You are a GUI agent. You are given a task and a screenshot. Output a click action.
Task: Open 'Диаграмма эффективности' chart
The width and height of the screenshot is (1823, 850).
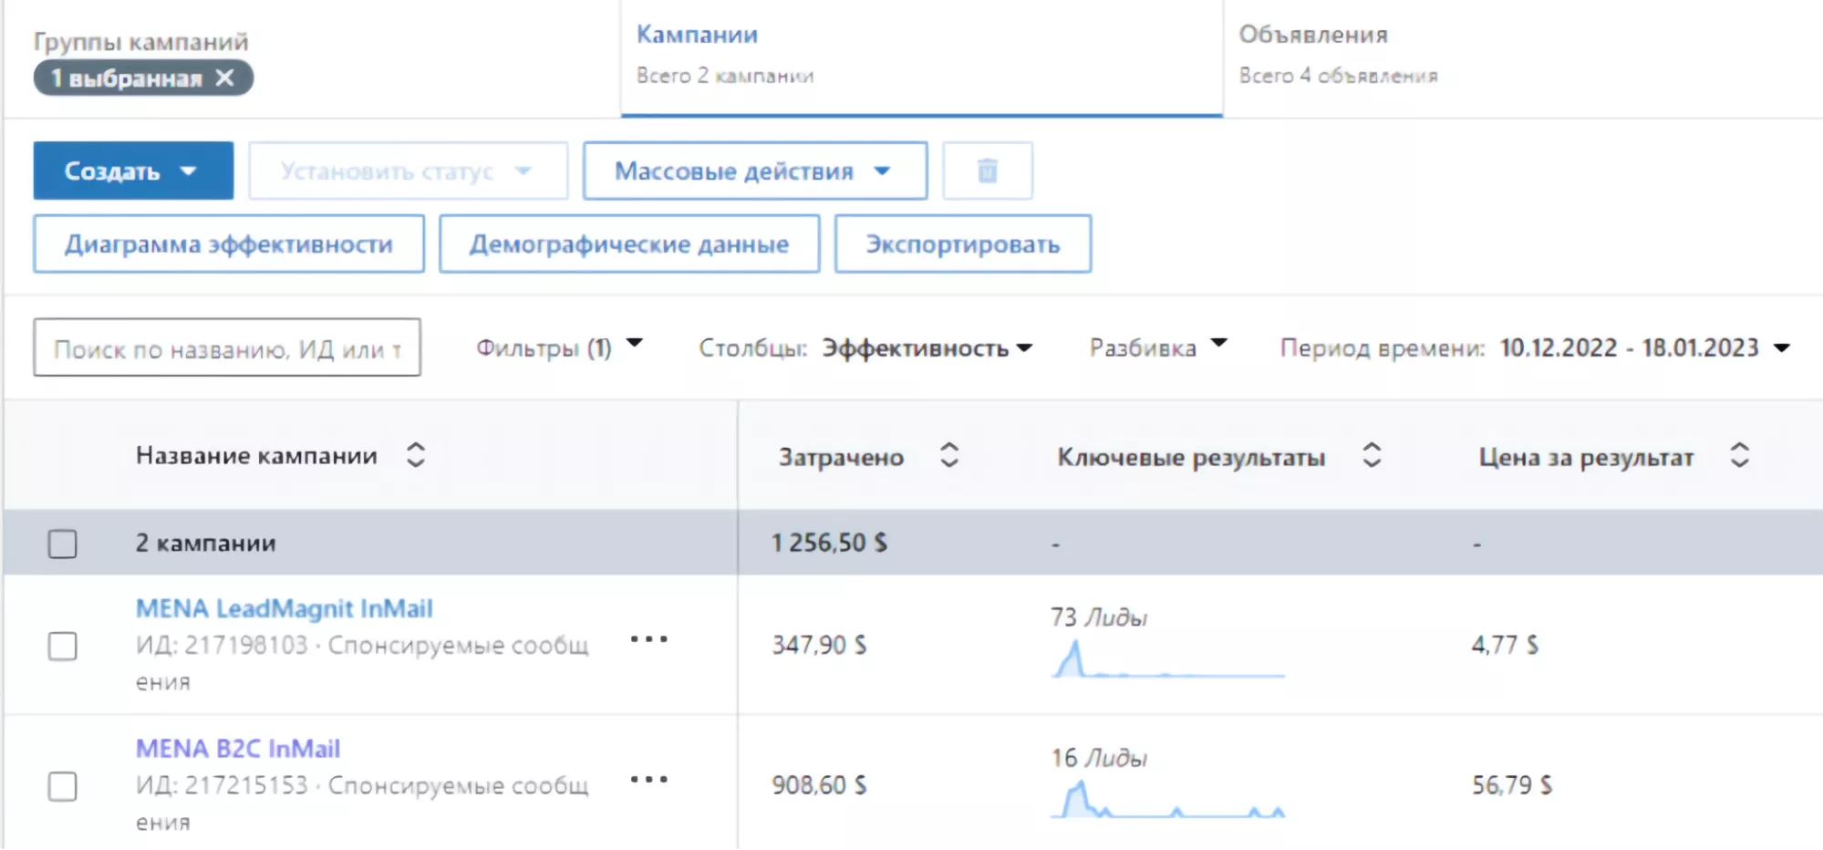click(229, 244)
